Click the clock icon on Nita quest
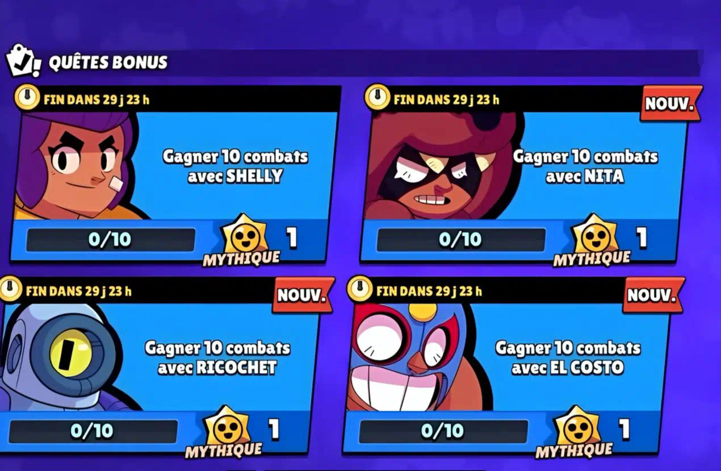The width and height of the screenshot is (721, 471). coord(377,98)
